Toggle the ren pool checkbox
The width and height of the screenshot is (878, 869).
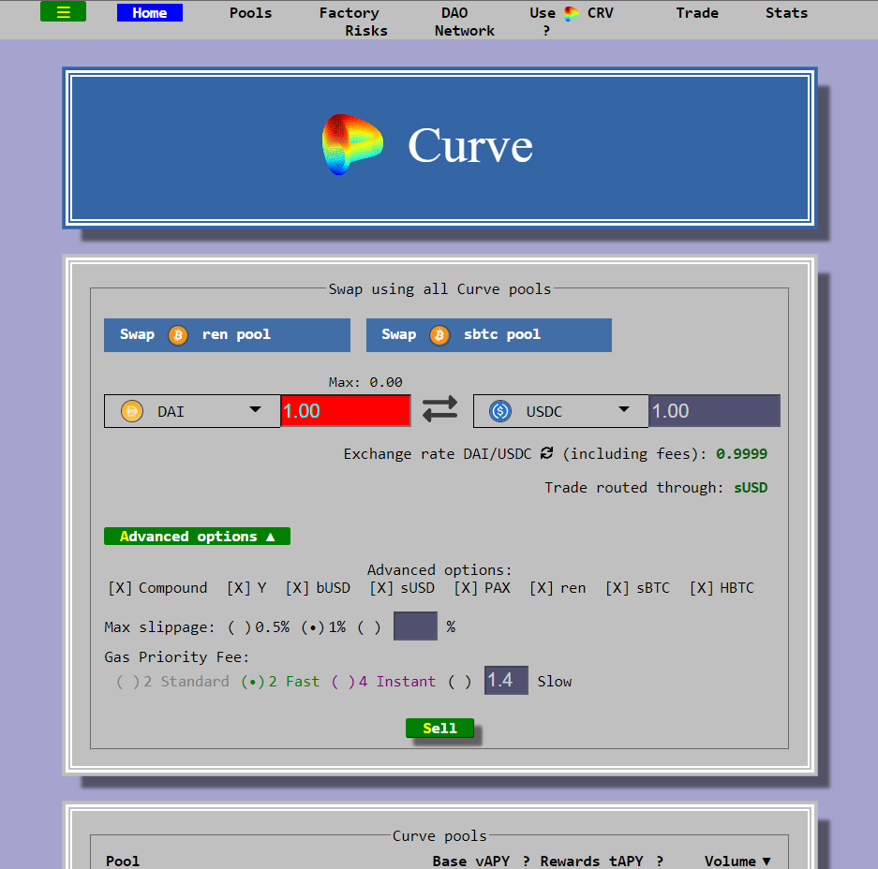[x=542, y=587]
